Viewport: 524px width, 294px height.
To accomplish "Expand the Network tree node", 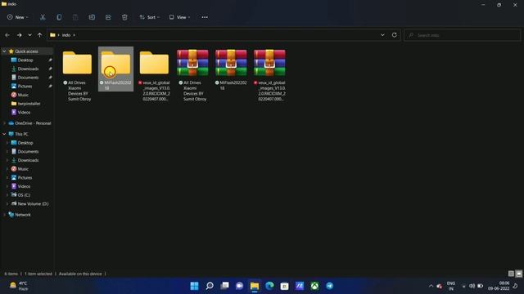I will (4, 215).
